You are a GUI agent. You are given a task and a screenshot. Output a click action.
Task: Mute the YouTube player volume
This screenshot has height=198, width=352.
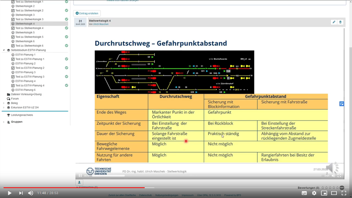31,193
